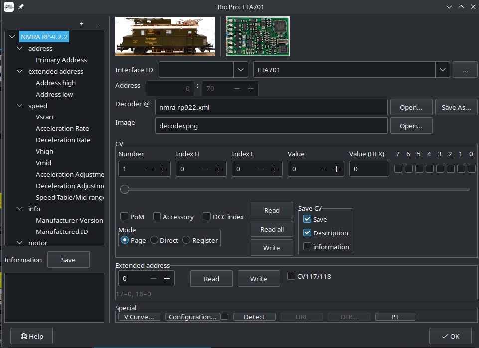Decrease the CV Value with its minus icon

(322, 169)
